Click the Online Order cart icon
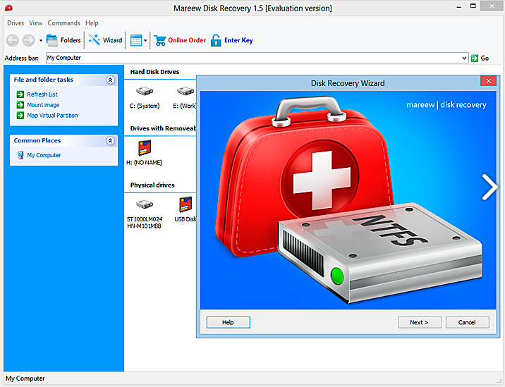Screen dimensions: 505x387 point(160,40)
